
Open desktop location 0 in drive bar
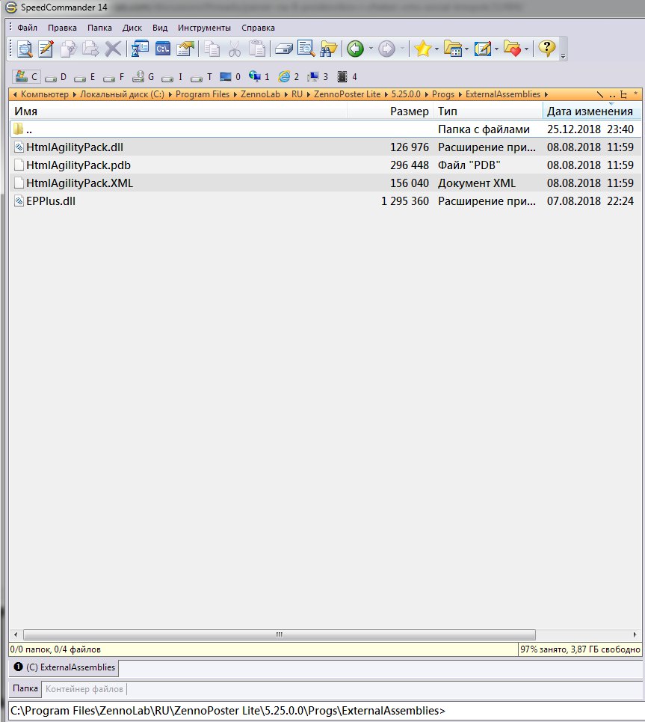pyautogui.click(x=230, y=77)
